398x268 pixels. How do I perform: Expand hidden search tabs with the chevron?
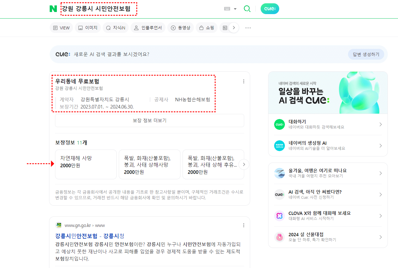233,27
